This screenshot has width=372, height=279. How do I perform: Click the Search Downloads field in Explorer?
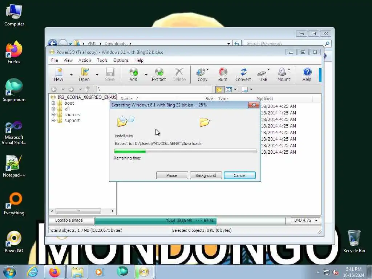(x=287, y=44)
